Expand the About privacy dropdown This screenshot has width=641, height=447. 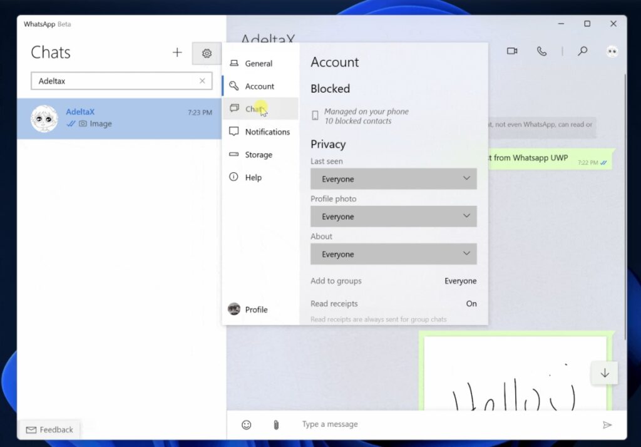tap(394, 254)
